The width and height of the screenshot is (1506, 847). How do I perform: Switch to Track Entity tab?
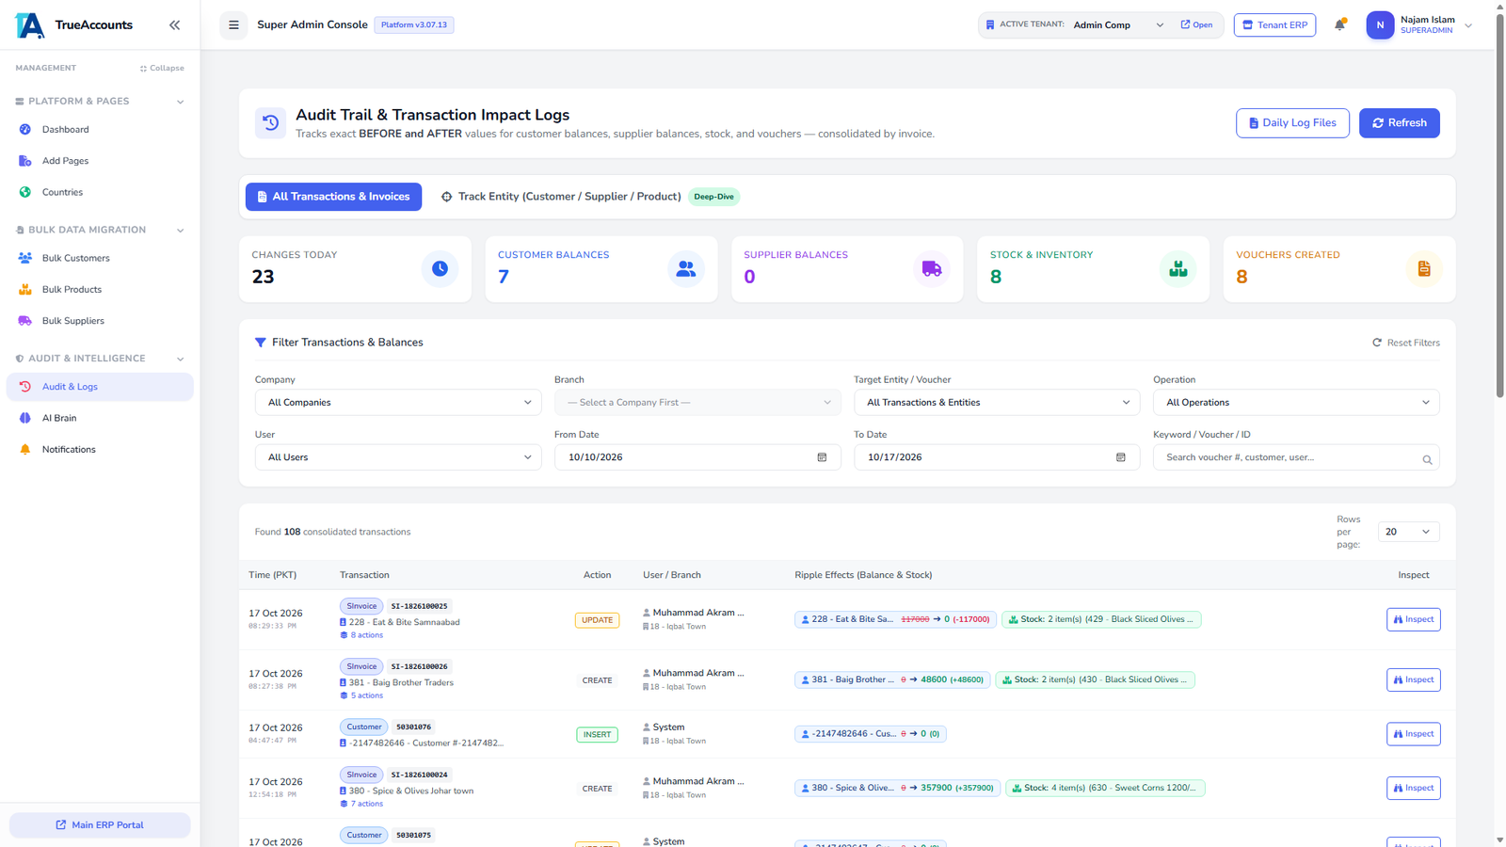coord(590,197)
